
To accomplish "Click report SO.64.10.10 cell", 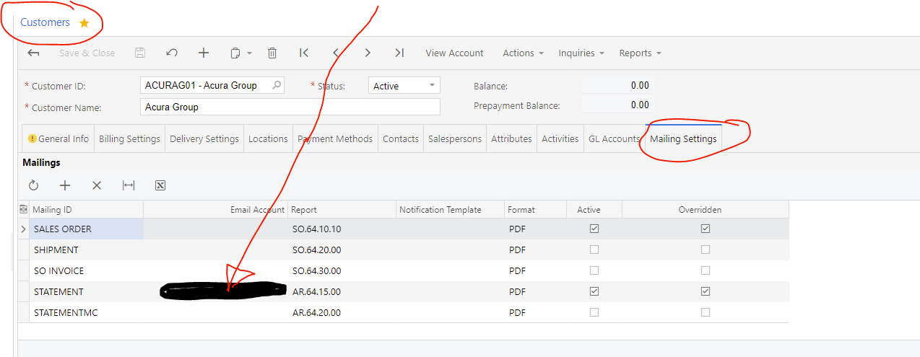I will point(342,229).
